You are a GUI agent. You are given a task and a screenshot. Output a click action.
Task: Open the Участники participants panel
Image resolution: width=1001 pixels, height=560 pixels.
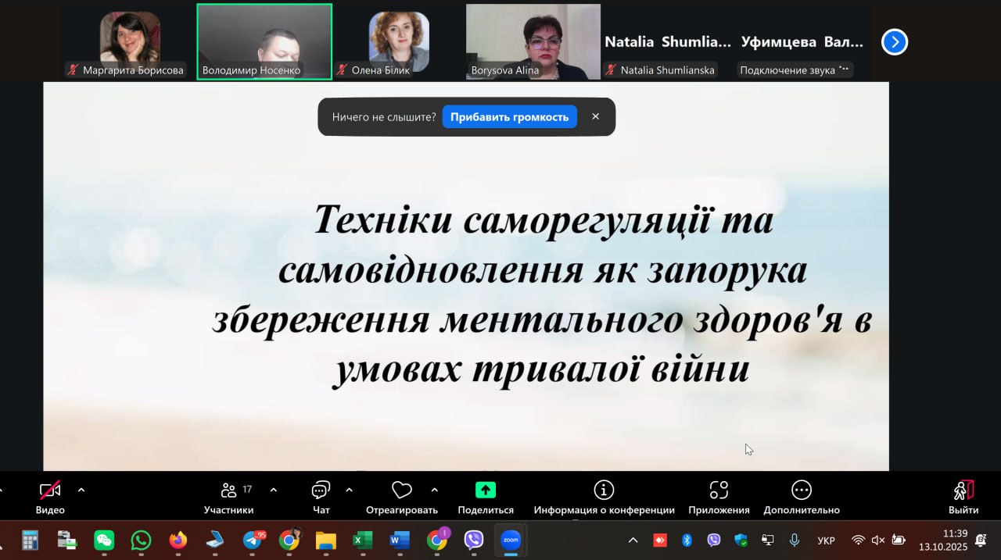coord(229,490)
